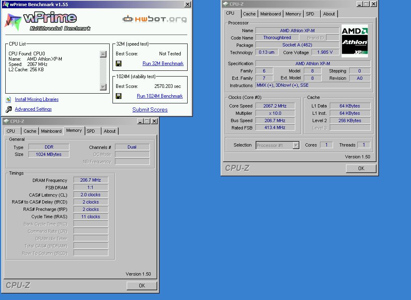Click the Cycle Time value 11 clocks
The width and height of the screenshot is (411, 300).
[91, 217]
